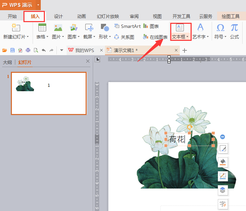The height and width of the screenshot is (211, 246).
Task: Click the layer order stack icon
Action: [223, 190]
